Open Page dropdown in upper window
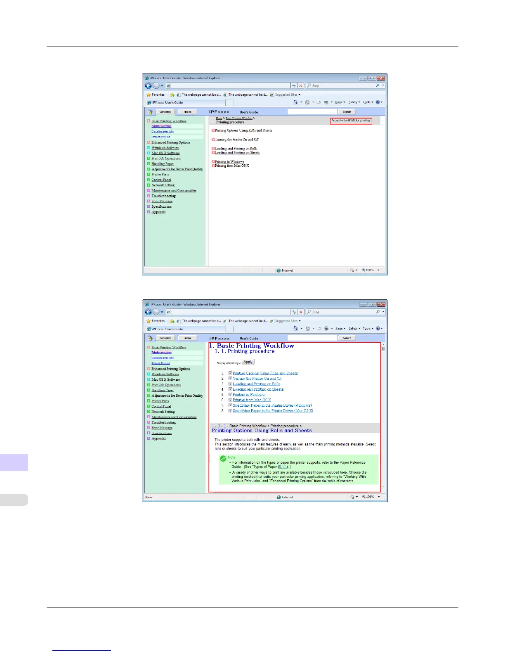 pyautogui.click(x=340, y=102)
